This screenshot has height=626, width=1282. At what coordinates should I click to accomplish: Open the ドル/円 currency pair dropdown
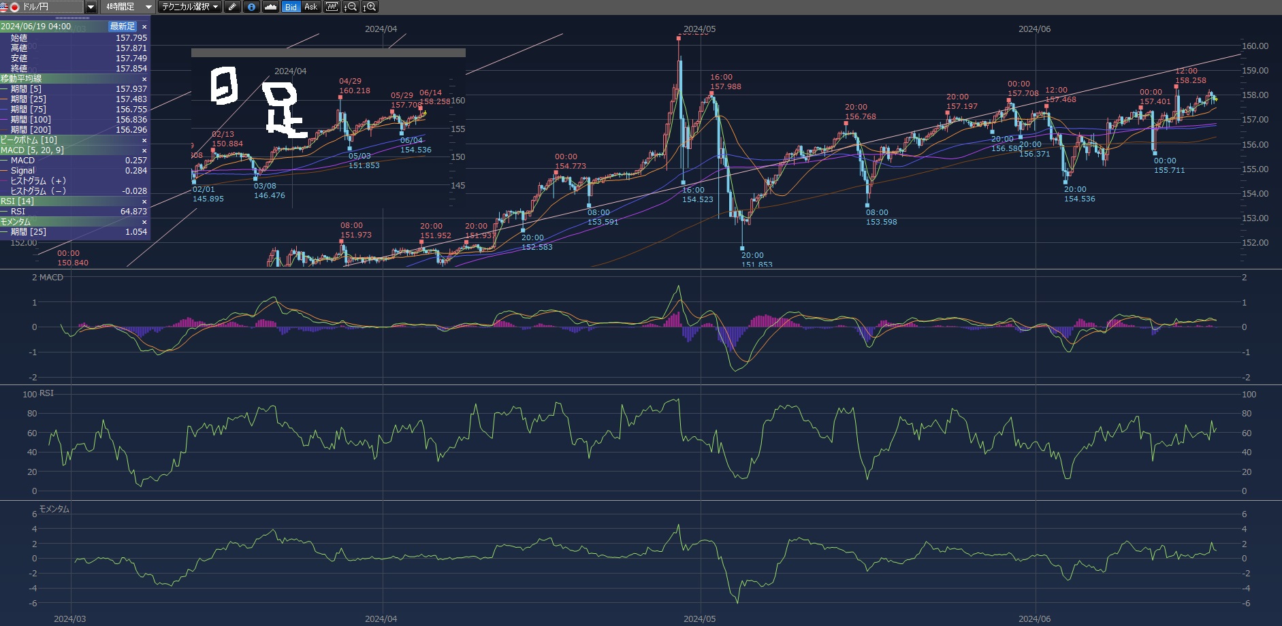click(91, 7)
